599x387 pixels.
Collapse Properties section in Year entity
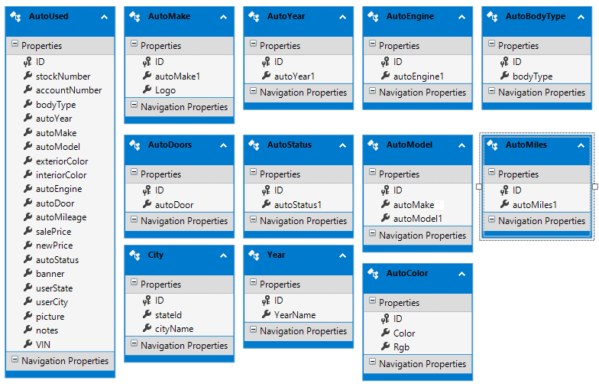253,285
